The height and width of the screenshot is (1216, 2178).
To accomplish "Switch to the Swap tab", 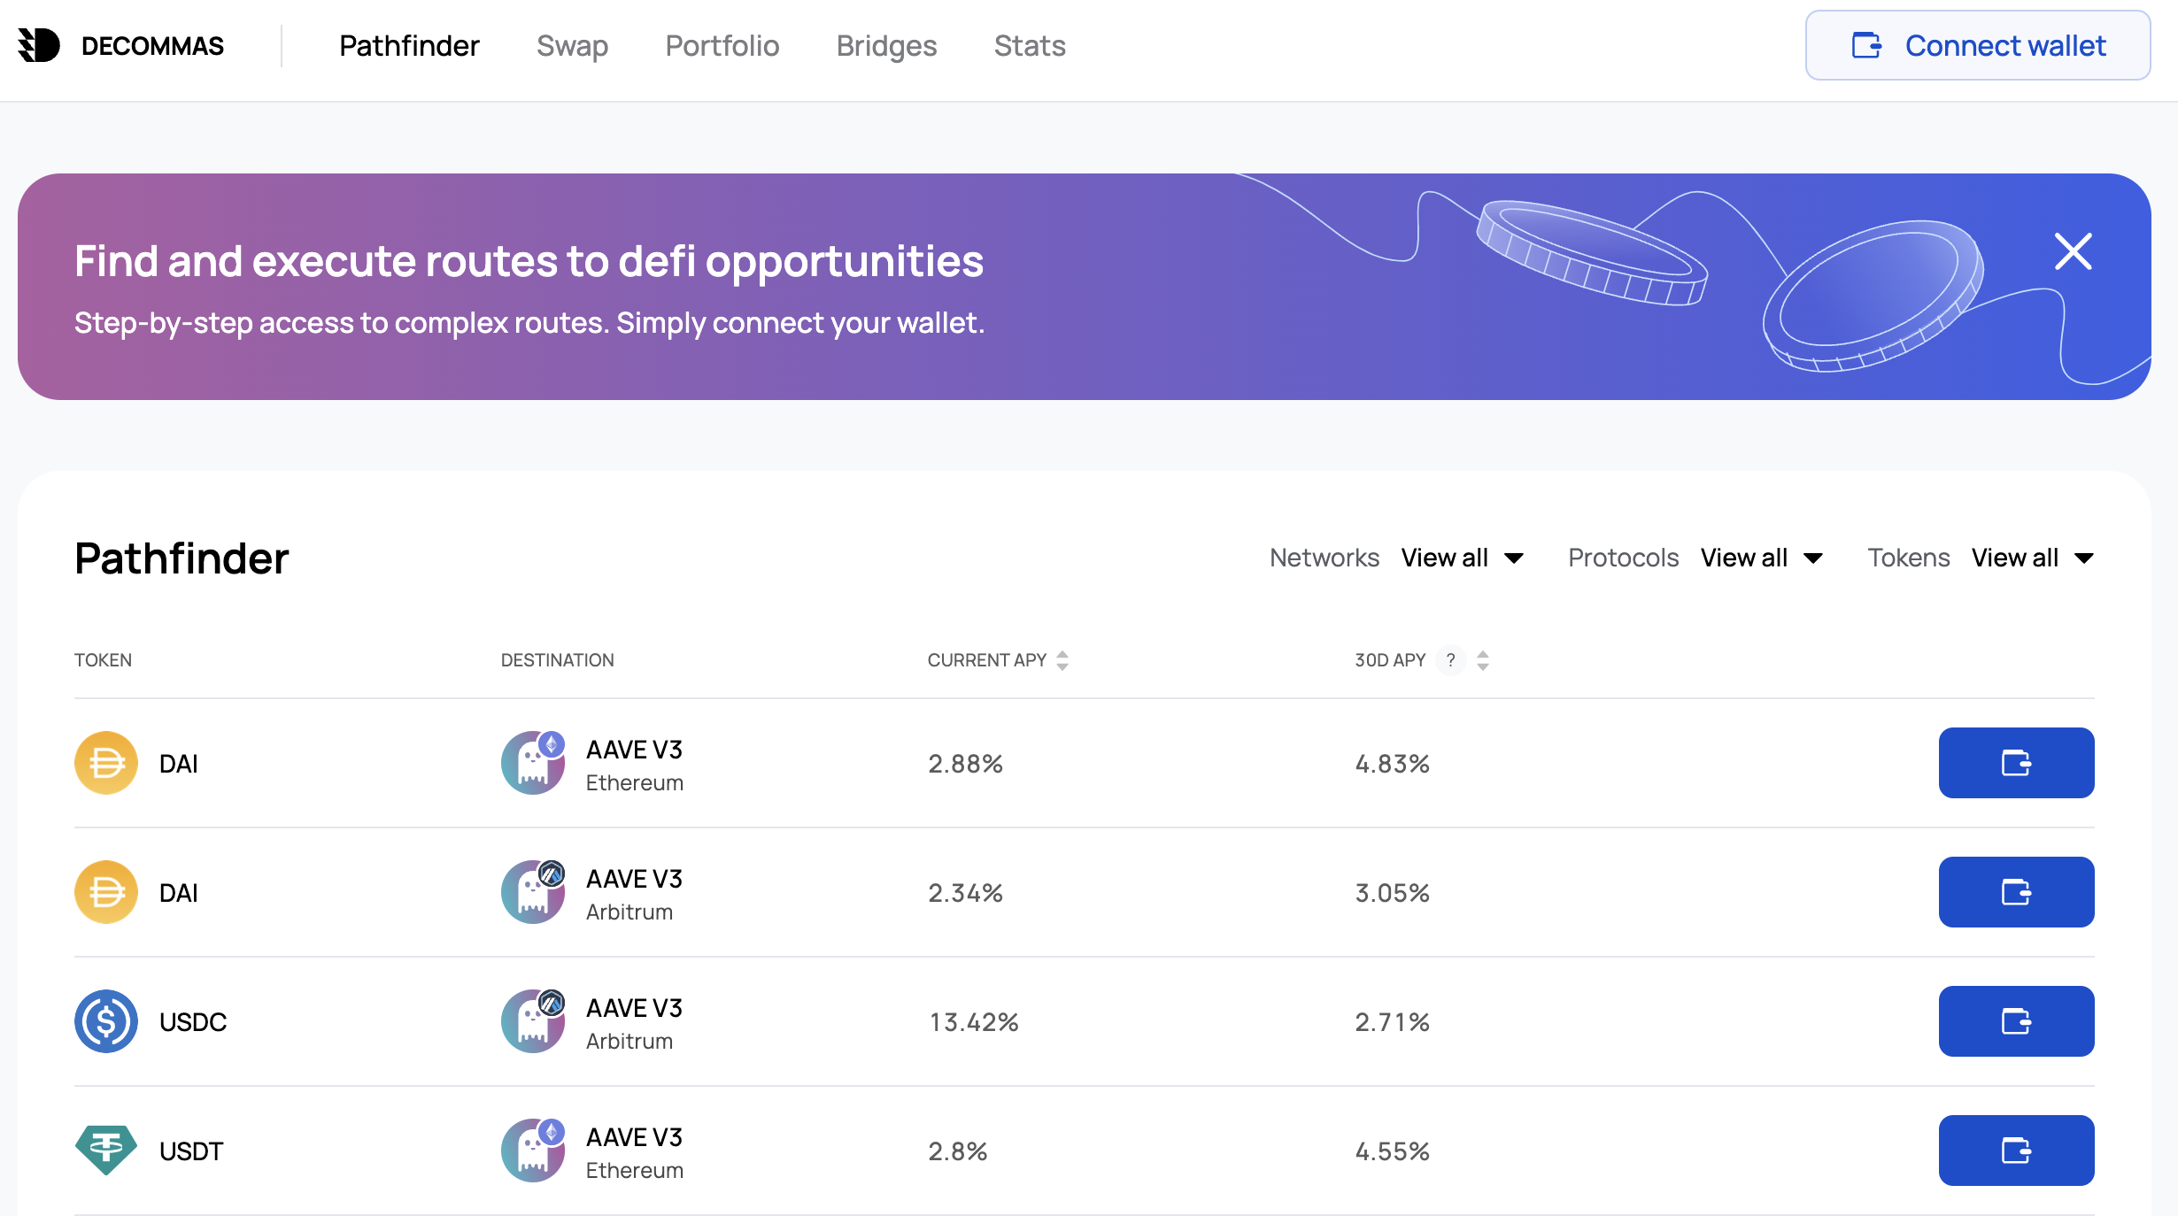I will (x=572, y=45).
